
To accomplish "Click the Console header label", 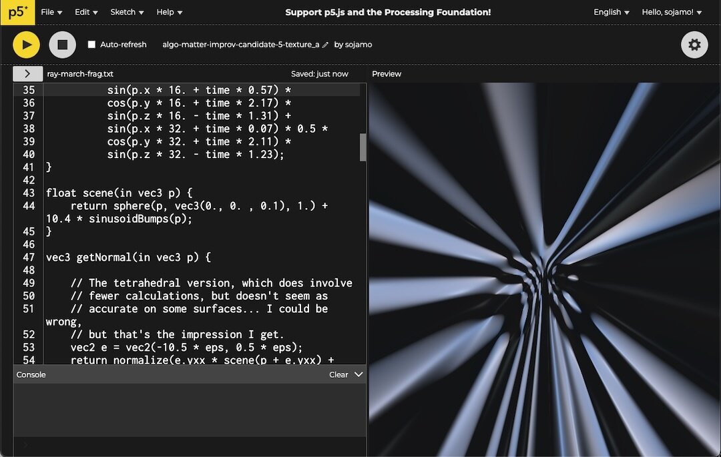I will pyautogui.click(x=31, y=374).
